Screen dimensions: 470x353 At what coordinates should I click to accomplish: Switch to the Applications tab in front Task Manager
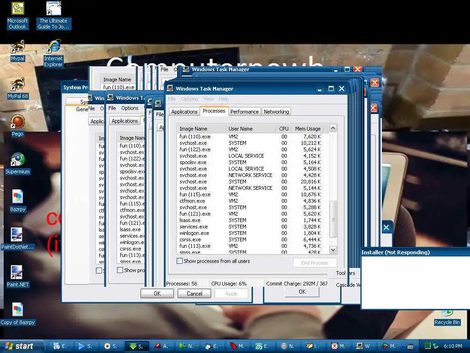(185, 112)
